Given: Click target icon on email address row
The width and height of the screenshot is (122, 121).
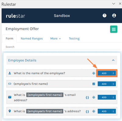Looking at the screenshot, I should point(94,97).
